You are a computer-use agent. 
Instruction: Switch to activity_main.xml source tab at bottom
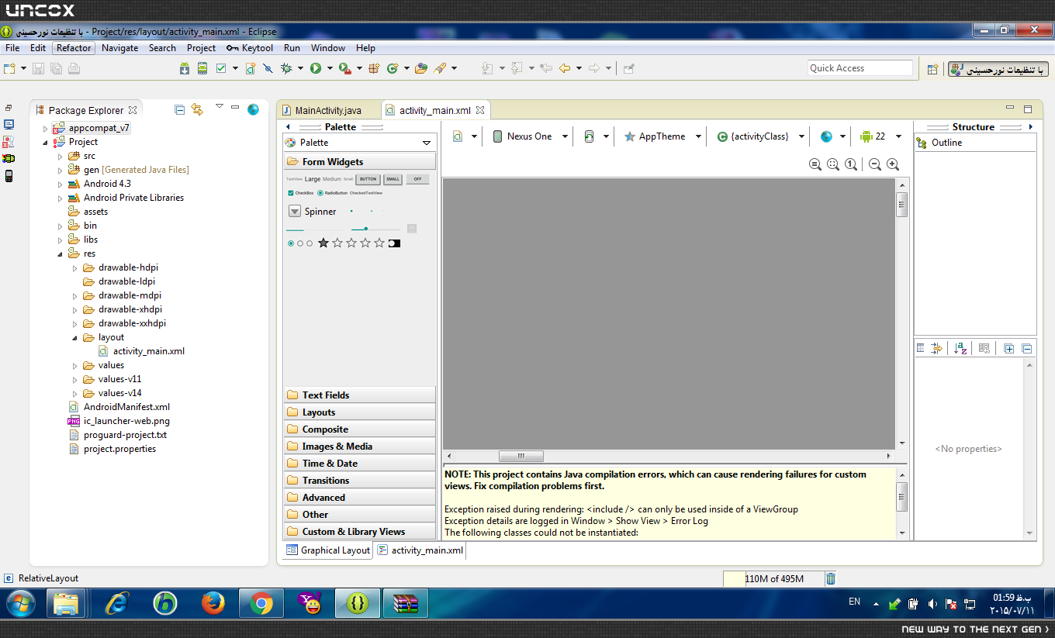pyautogui.click(x=420, y=550)
